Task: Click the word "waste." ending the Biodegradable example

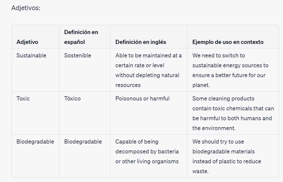Action: (200, 171)
